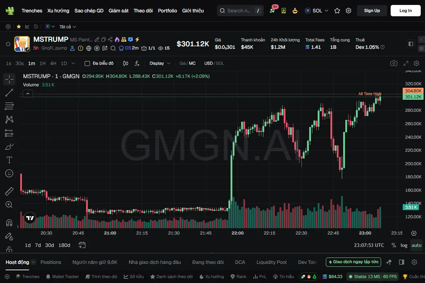The height and width of the screenshot is (283, 425).
Task: Favorite MSTRUMP with the star beside avatar
Action: (x=8, y=44)
